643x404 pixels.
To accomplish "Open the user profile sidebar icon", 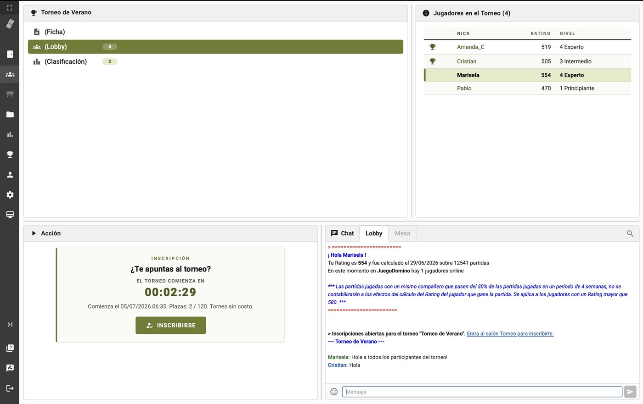I will click(10, 175).
